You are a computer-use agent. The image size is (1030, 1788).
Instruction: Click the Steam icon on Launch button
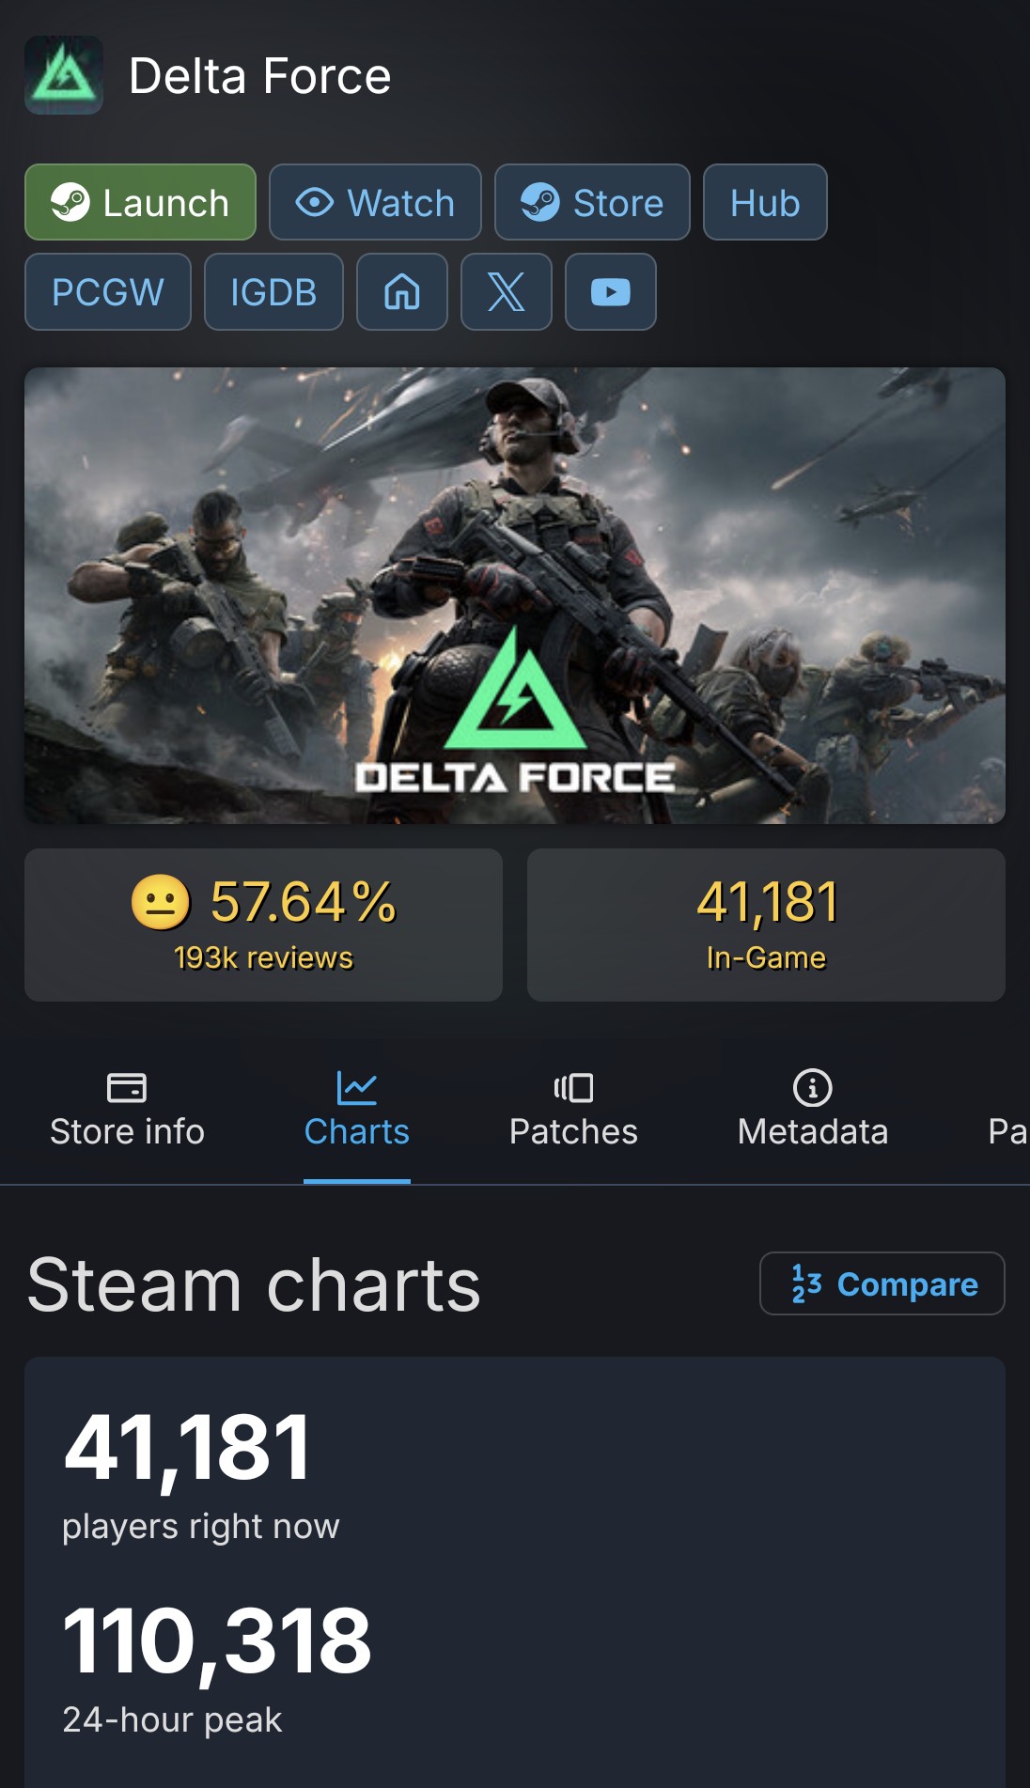[x=70, y=202]
